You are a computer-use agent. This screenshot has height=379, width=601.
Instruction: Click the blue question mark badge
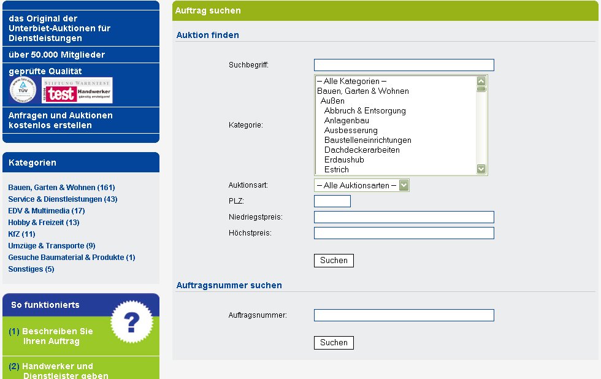(131, 321)
